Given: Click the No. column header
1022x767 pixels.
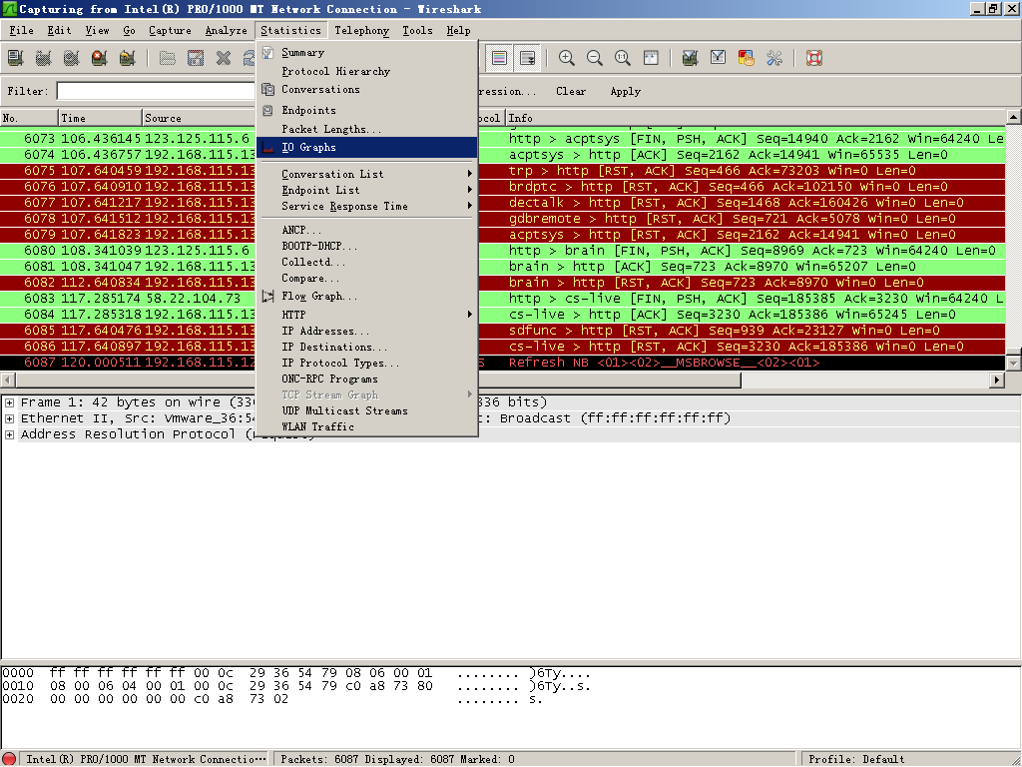Looking at the screenshot, I should [29, 118].
